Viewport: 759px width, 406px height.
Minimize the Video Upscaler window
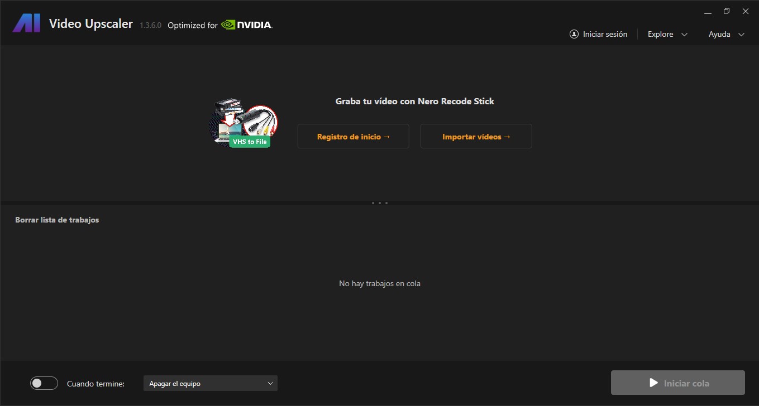(708, 11)
